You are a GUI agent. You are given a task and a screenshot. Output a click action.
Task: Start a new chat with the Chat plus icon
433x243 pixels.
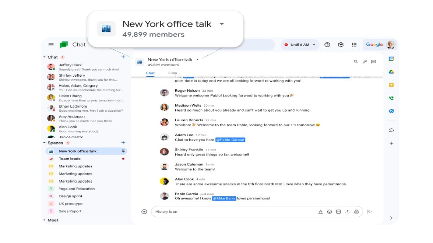click(x=123, y=57)
